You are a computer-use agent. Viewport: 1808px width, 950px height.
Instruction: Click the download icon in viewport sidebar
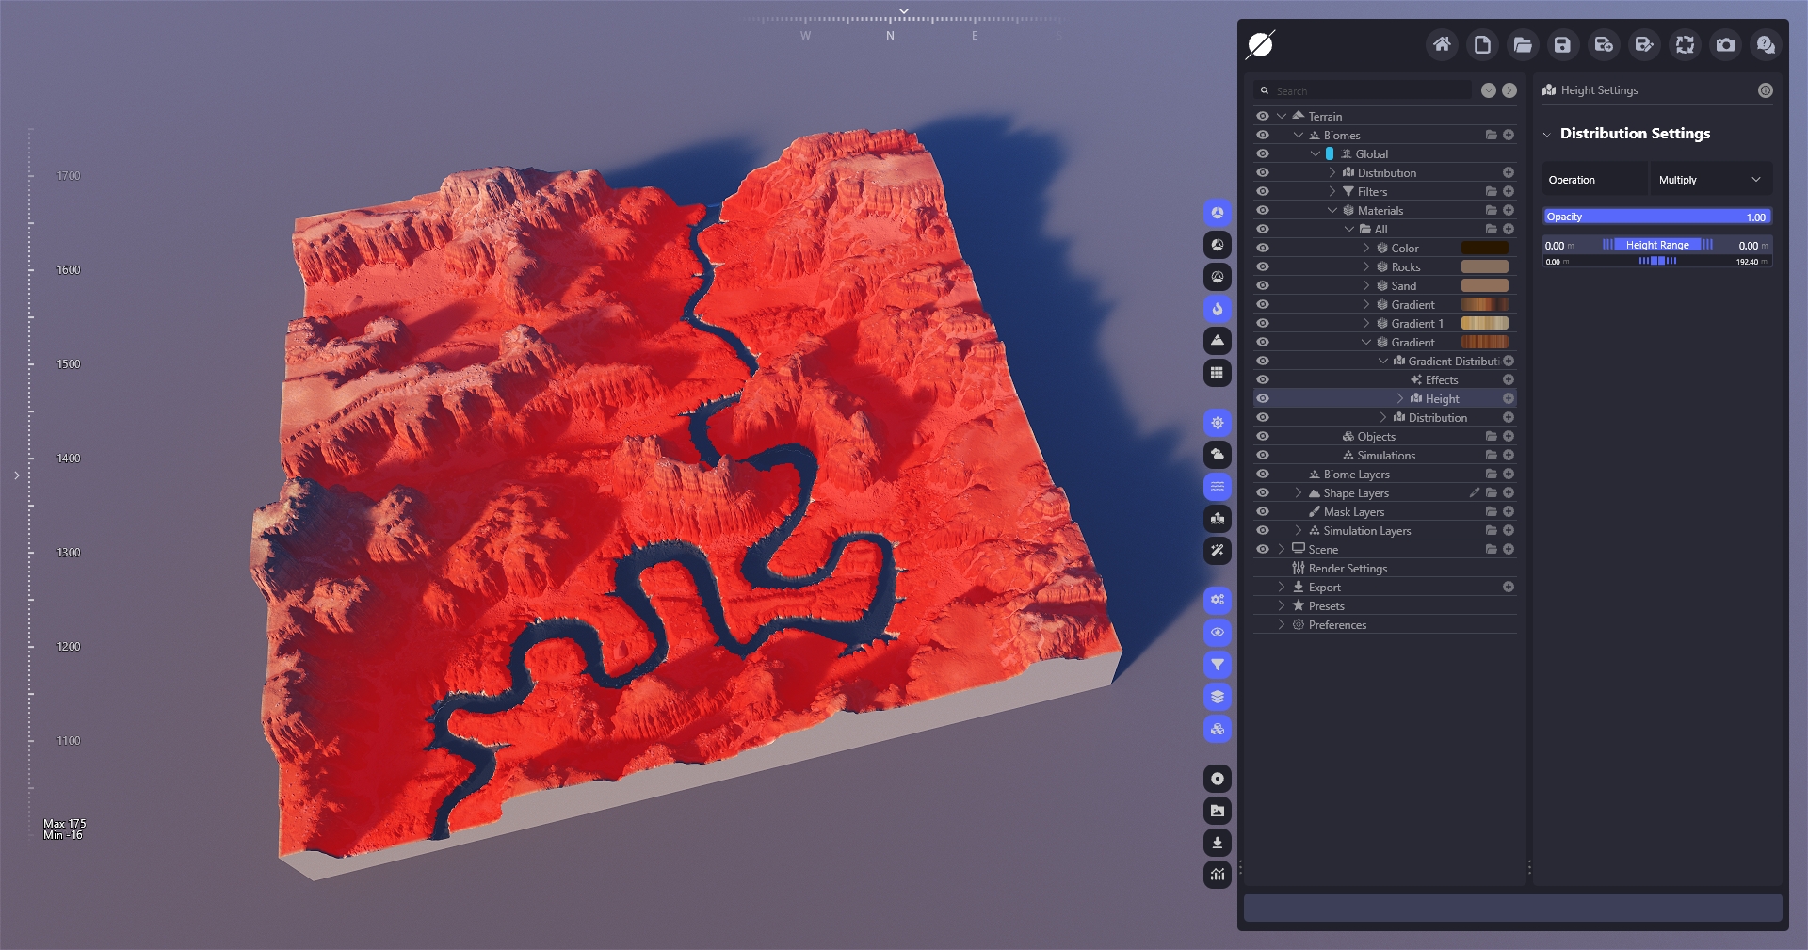[x=1218, y=843]
